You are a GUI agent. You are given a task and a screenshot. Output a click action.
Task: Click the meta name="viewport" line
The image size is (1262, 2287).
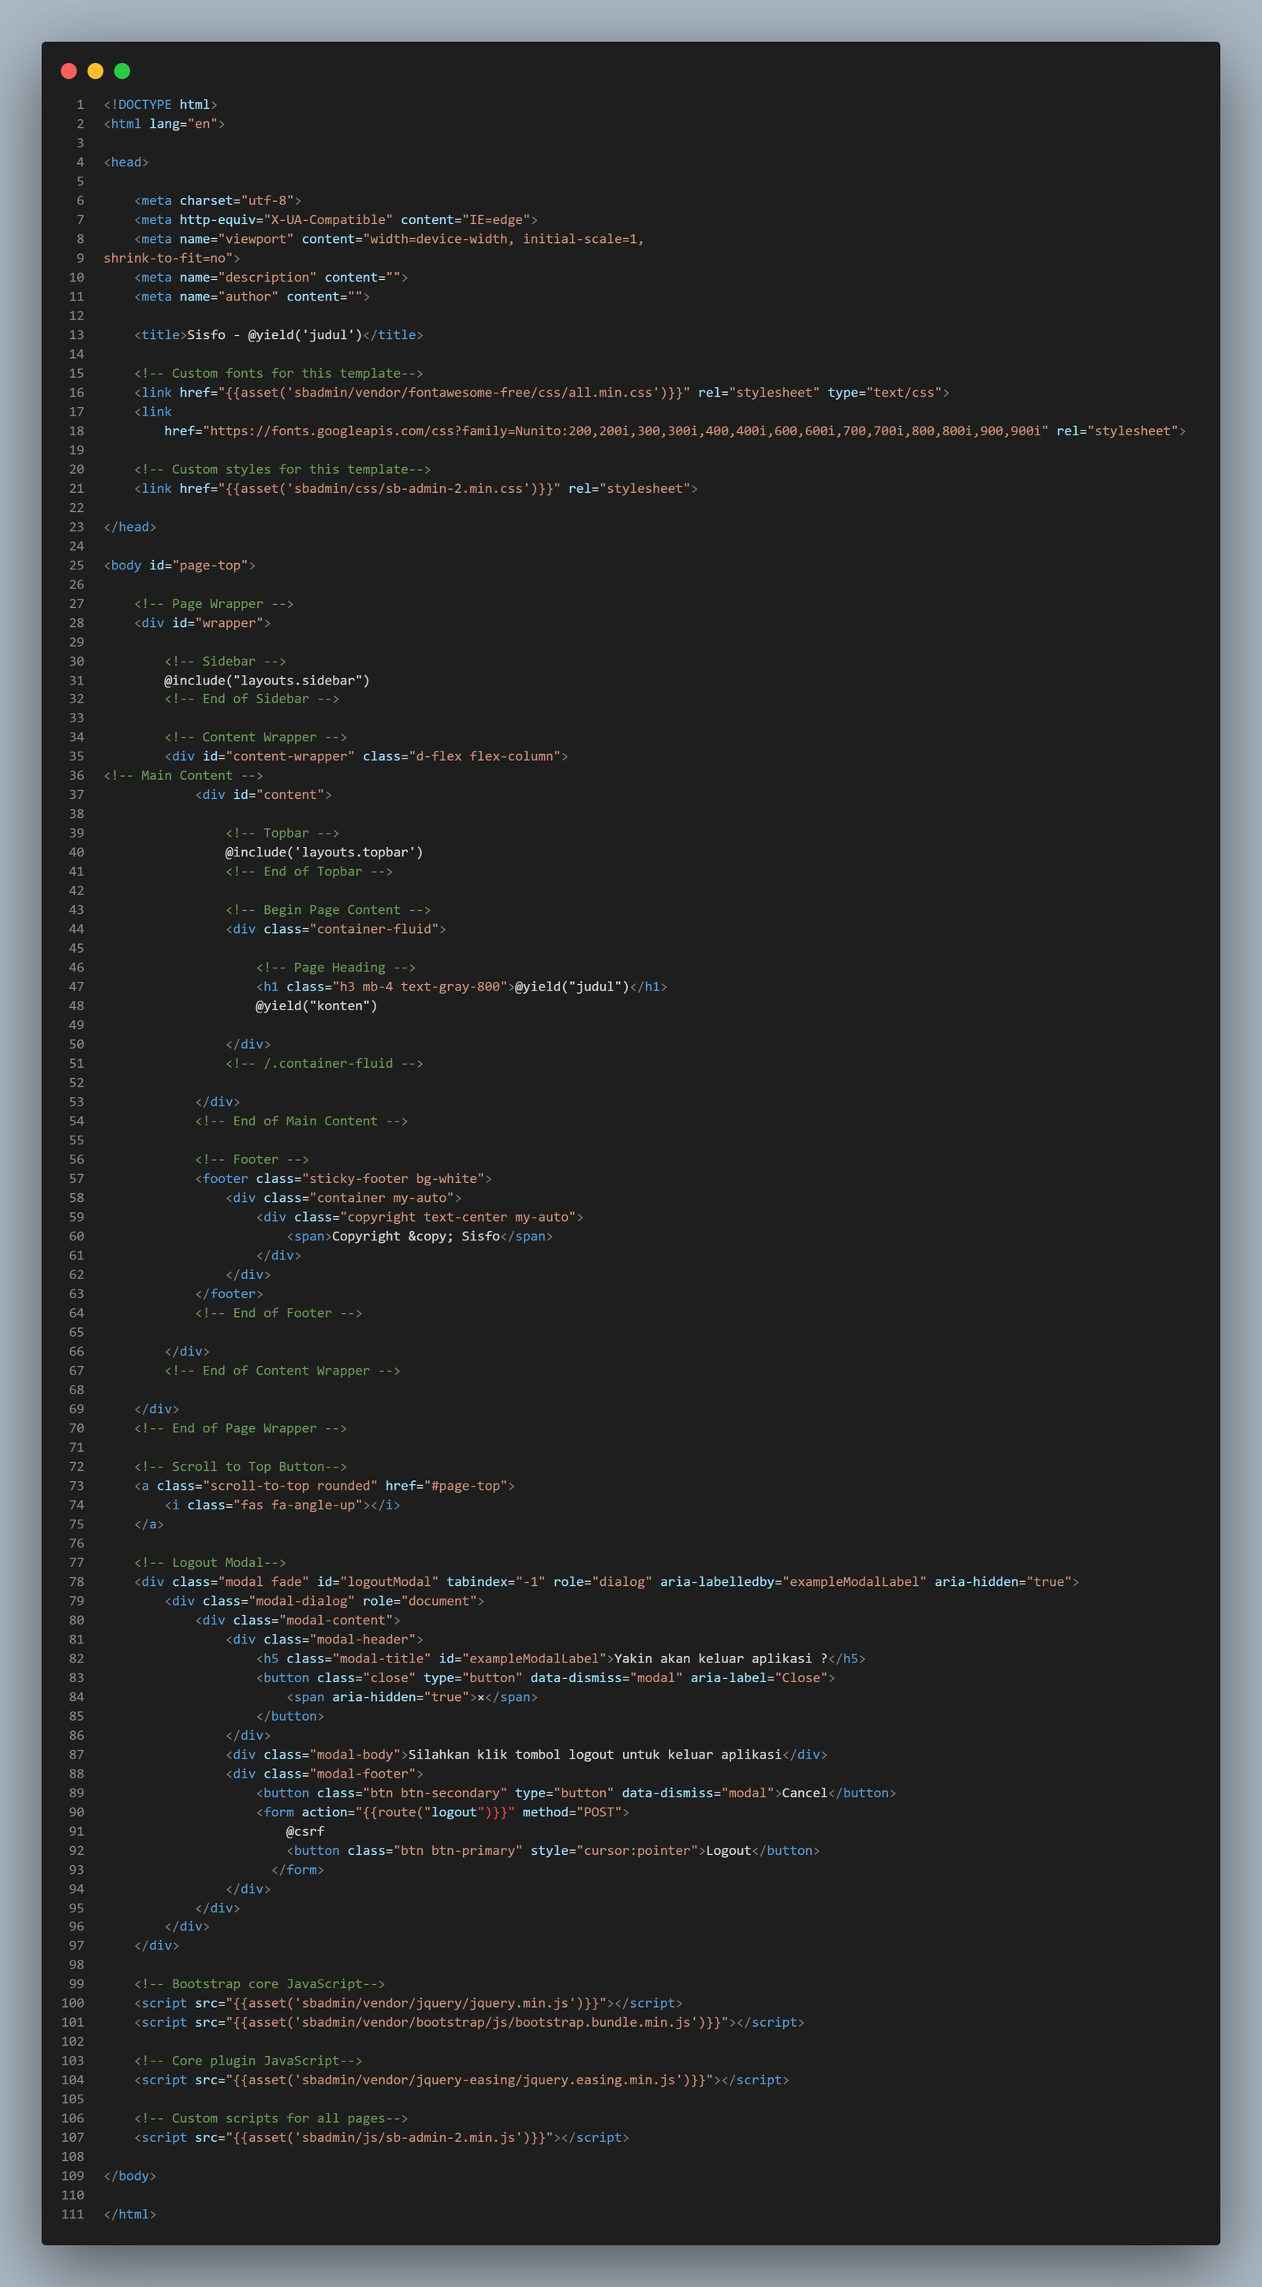(389, 239)
